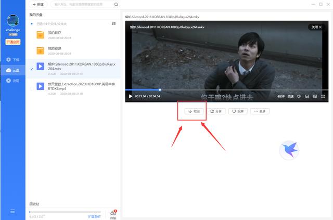Open the 倍速 playback speed menu
Image resolution: width=333 pixels, height=220 pixels.
290,96
